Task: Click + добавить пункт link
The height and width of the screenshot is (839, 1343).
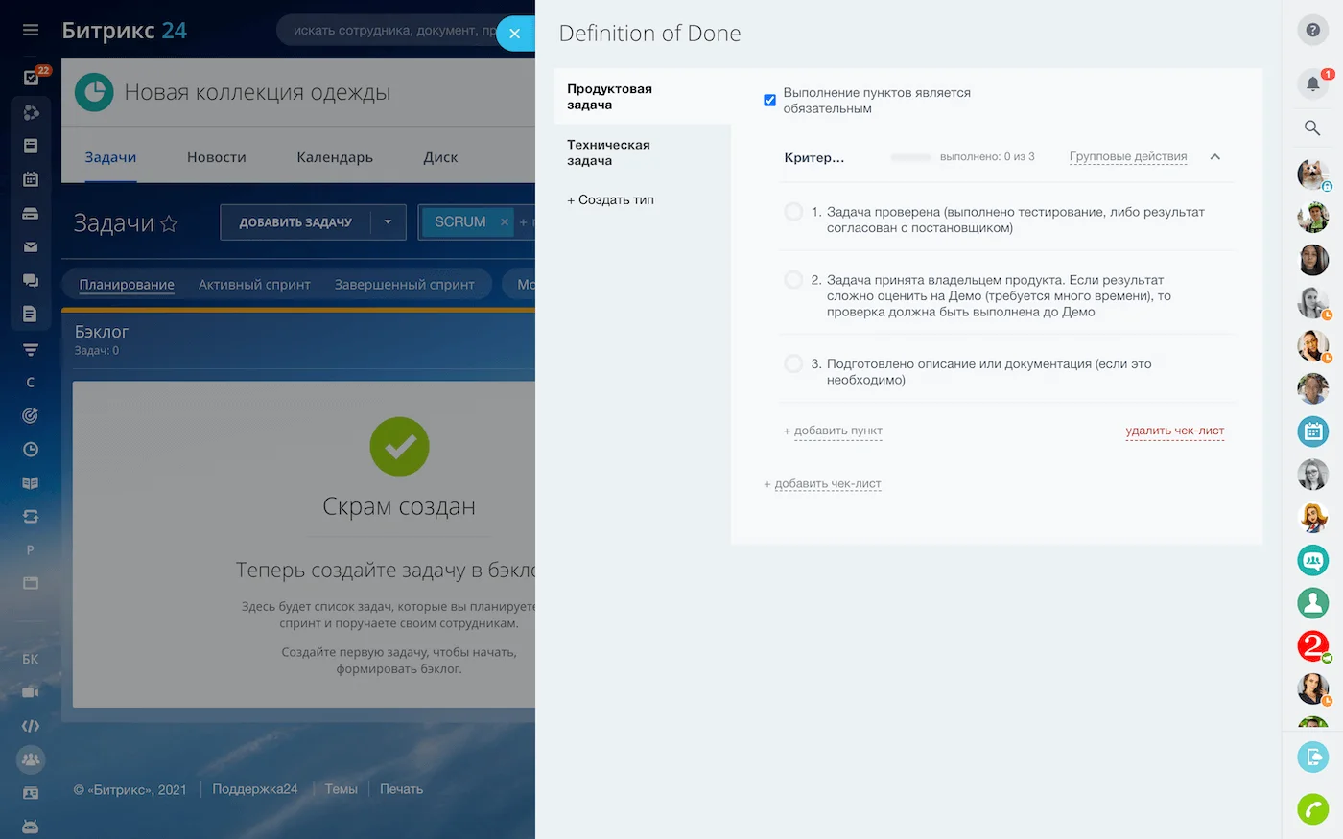Action: click(x=833, y=431)
